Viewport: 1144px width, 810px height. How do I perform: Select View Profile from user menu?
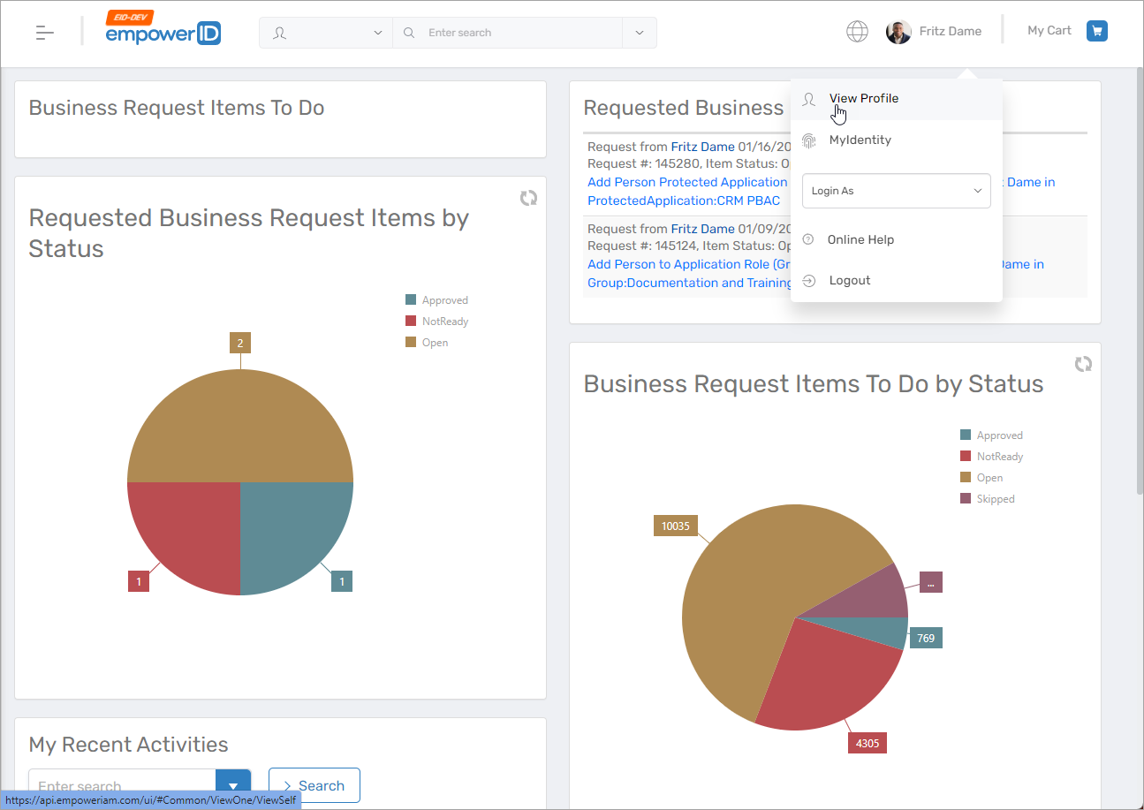coord(863,99)
